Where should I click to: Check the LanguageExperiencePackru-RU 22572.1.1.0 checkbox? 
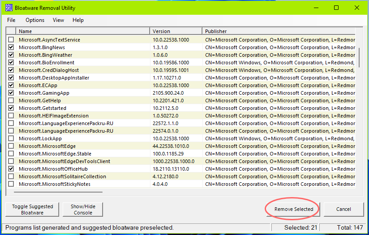[x=11, y=123]
